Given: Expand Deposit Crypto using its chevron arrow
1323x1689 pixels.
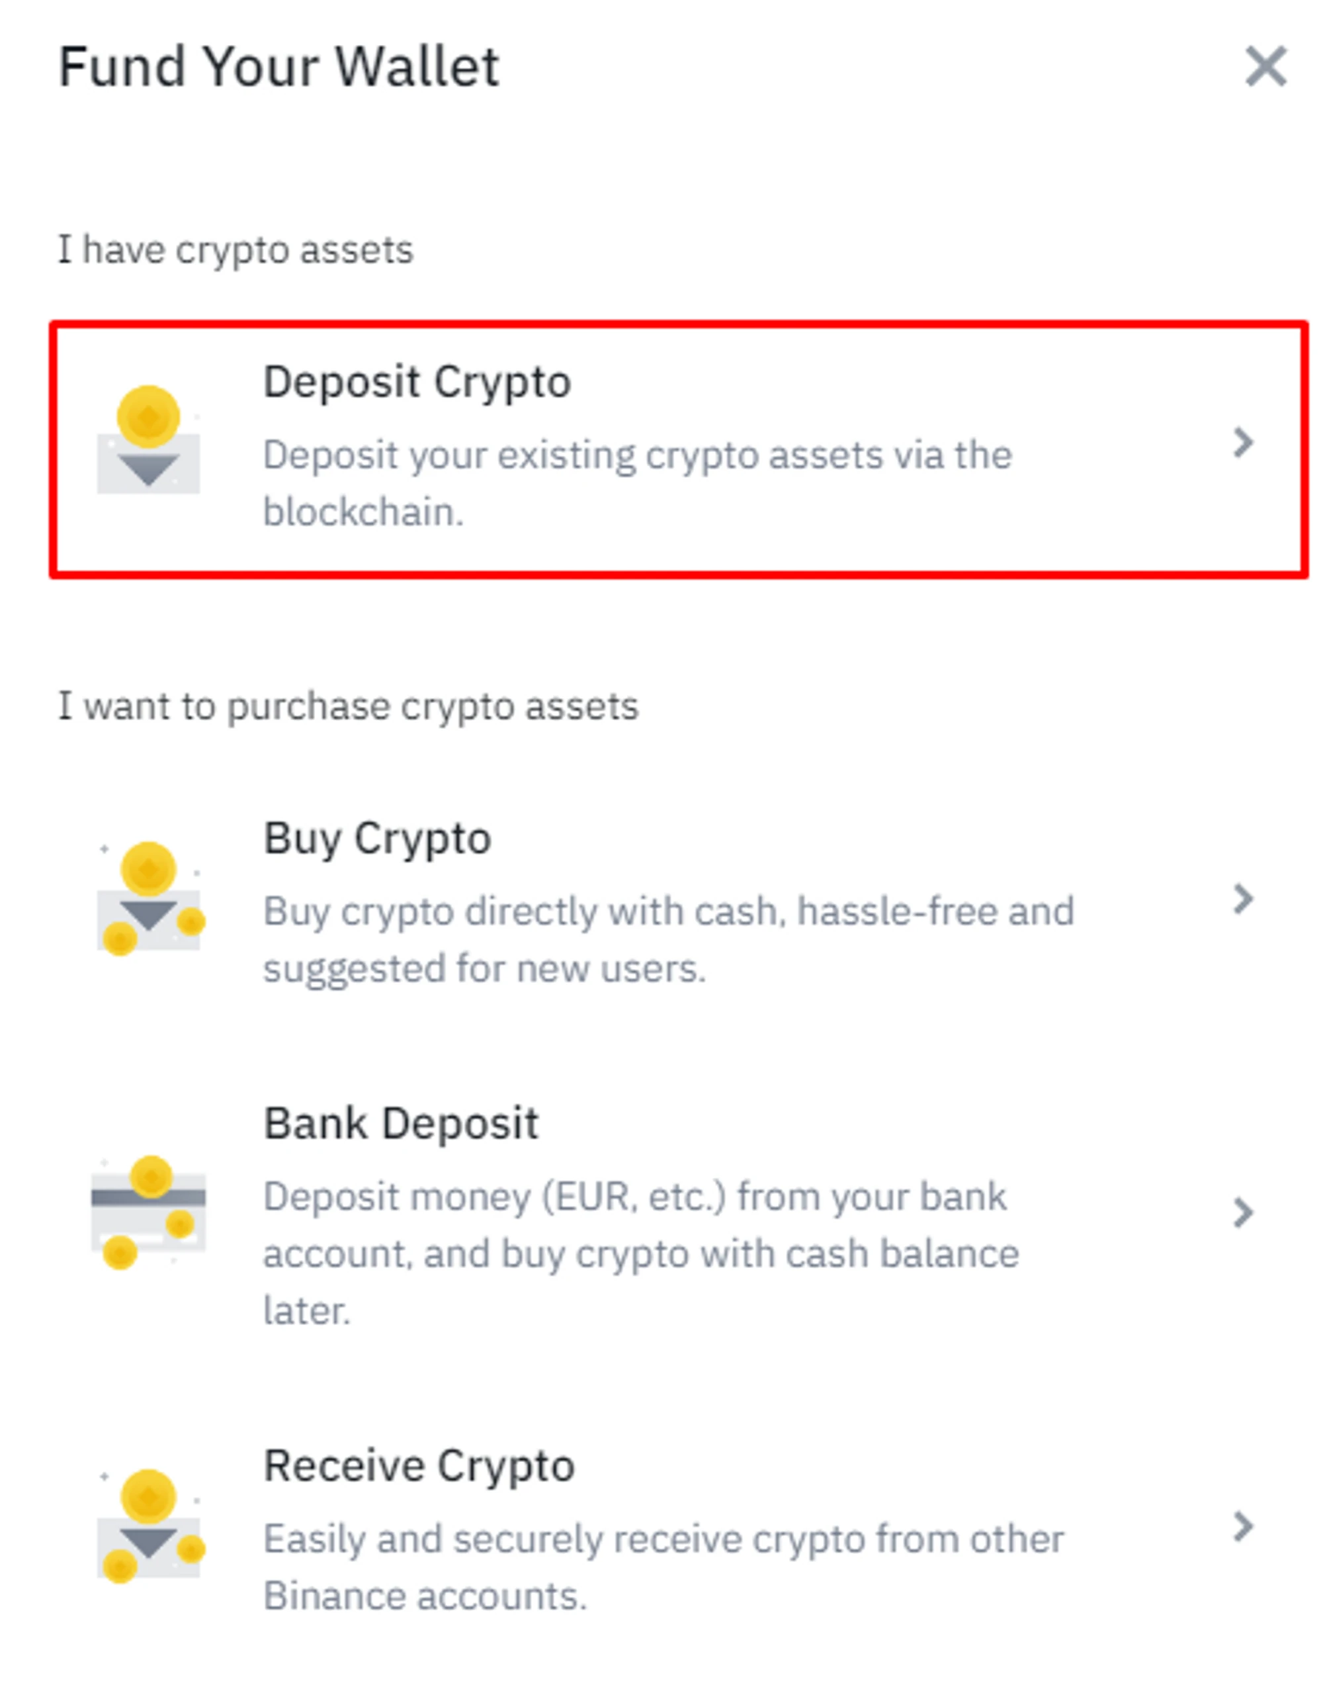Looking at the screenshot, I should click(1242, 443).
